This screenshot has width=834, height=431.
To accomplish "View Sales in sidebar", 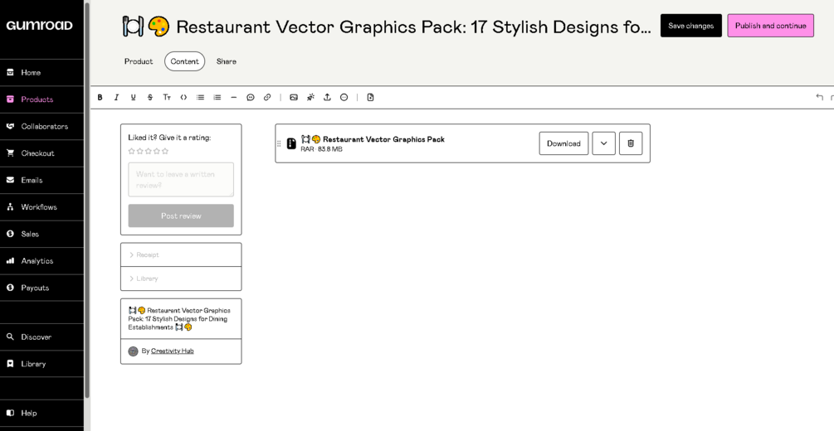I will [x=42, y=234].
